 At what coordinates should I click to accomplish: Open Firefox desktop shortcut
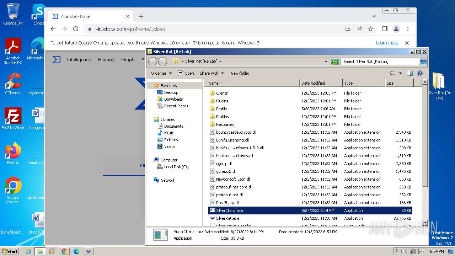(13, 153)
